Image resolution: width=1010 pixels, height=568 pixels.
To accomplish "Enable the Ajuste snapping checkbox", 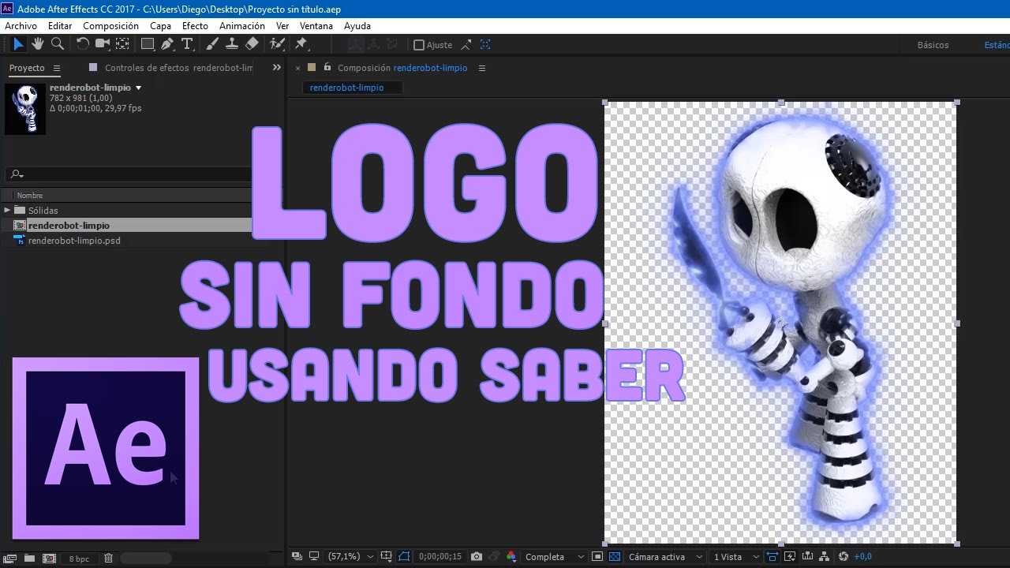I will (x=419, y=45).
